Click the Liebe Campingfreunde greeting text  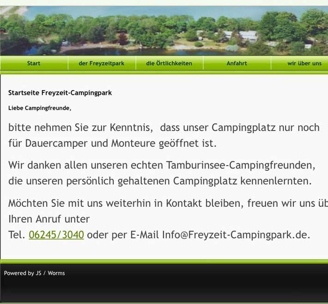click(40, 108)
